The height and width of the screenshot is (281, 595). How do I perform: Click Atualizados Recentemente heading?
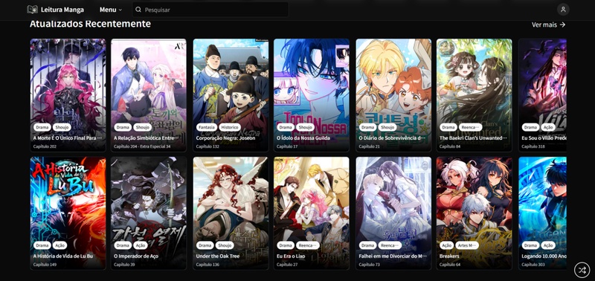(x=90, y=24)
